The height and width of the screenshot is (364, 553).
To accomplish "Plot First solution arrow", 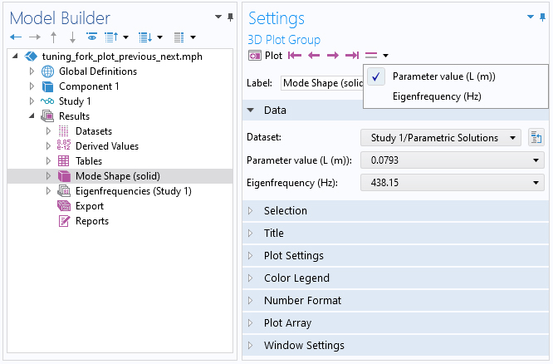I will click(x=295, y=56).
